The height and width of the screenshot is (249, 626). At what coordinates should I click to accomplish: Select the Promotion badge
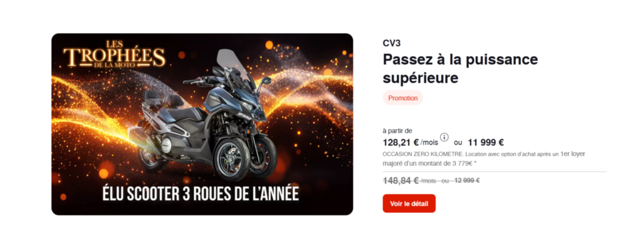pyautogui.click(x=403, y=98)
